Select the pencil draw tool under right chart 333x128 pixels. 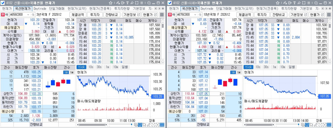click(x=315, y=125)
